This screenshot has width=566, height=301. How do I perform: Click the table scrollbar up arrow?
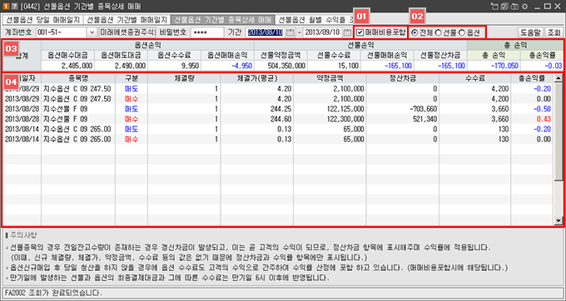point(559,78)
